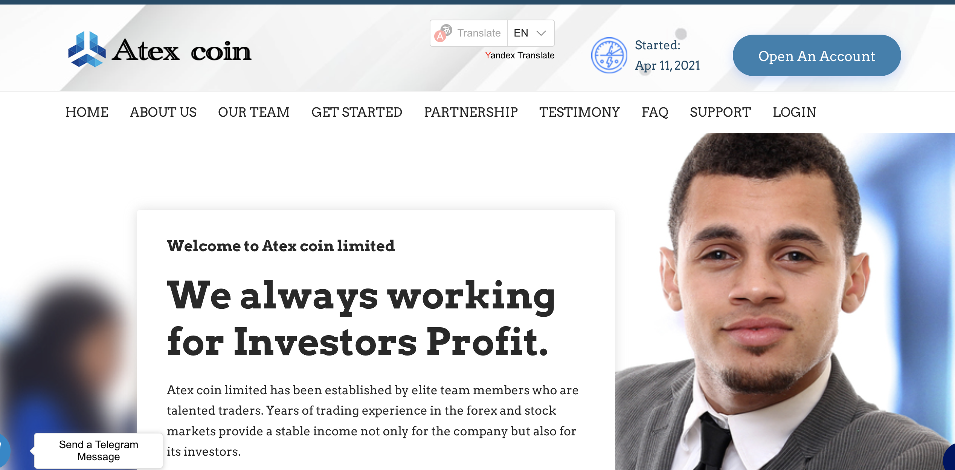View the OUR TEAM page
Screen dimensions: 955x470
point(254,112)
